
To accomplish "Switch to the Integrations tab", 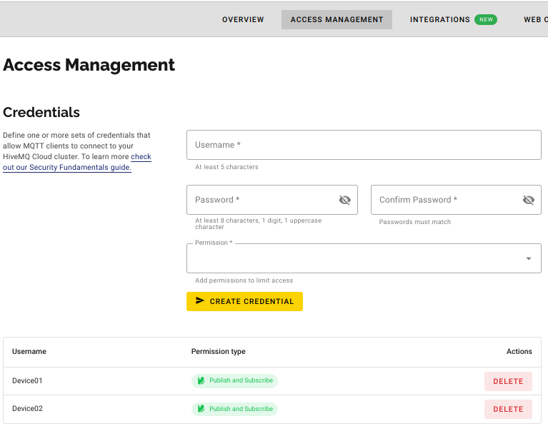I will [439, 20].
